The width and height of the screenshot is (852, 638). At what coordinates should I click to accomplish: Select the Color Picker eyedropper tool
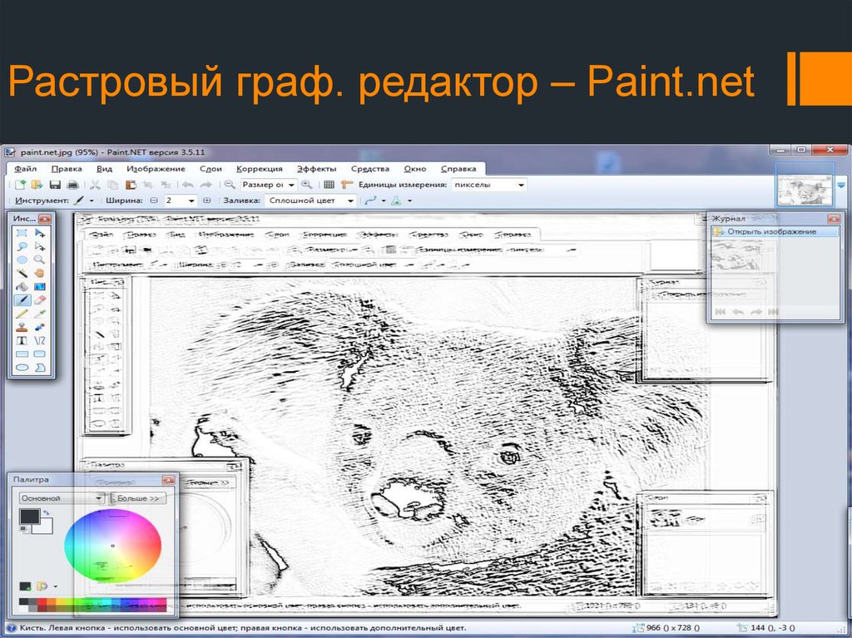(x=40, y=314)
